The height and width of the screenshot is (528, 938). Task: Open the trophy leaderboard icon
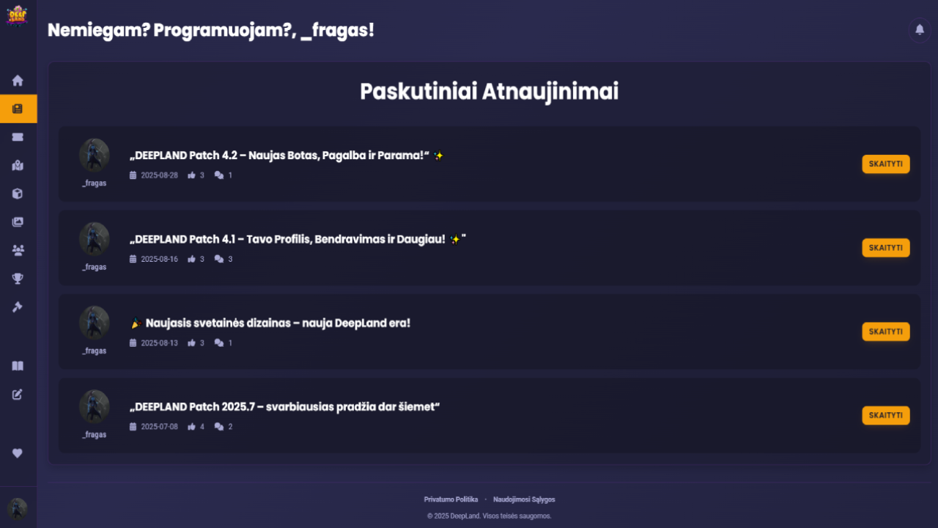(18, 278)
